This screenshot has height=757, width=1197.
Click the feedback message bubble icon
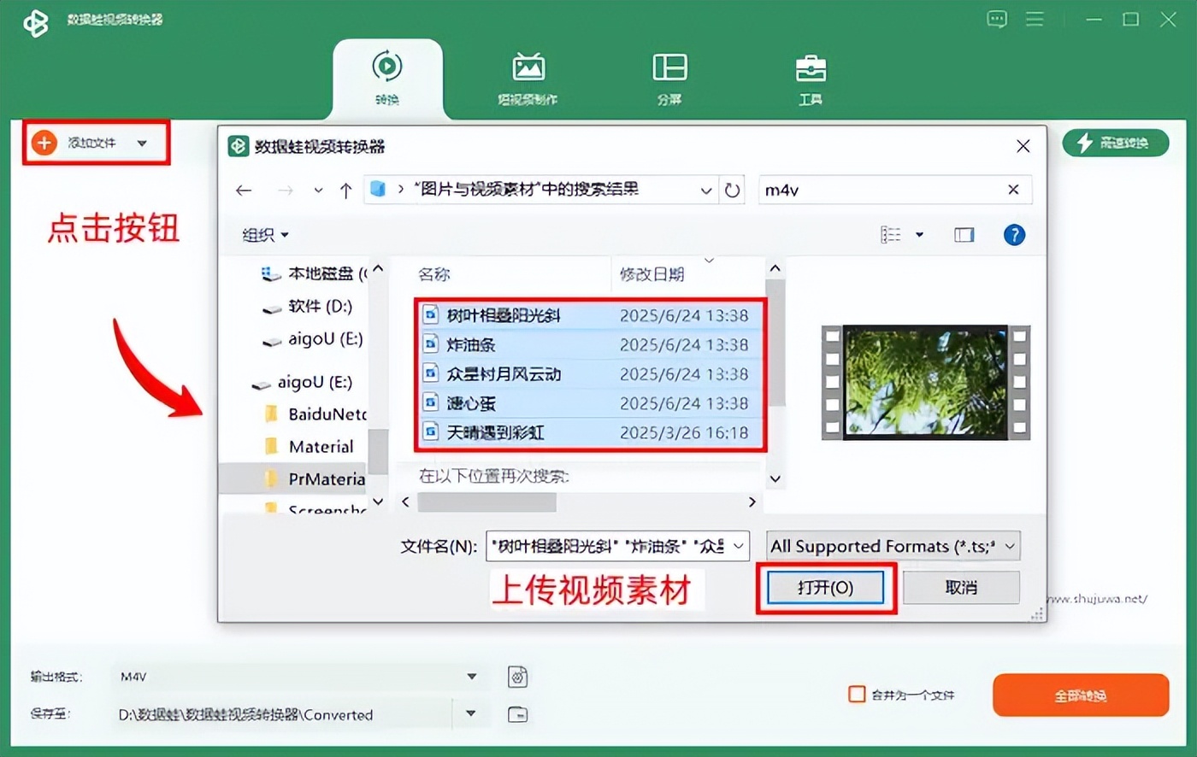[997, 19]
